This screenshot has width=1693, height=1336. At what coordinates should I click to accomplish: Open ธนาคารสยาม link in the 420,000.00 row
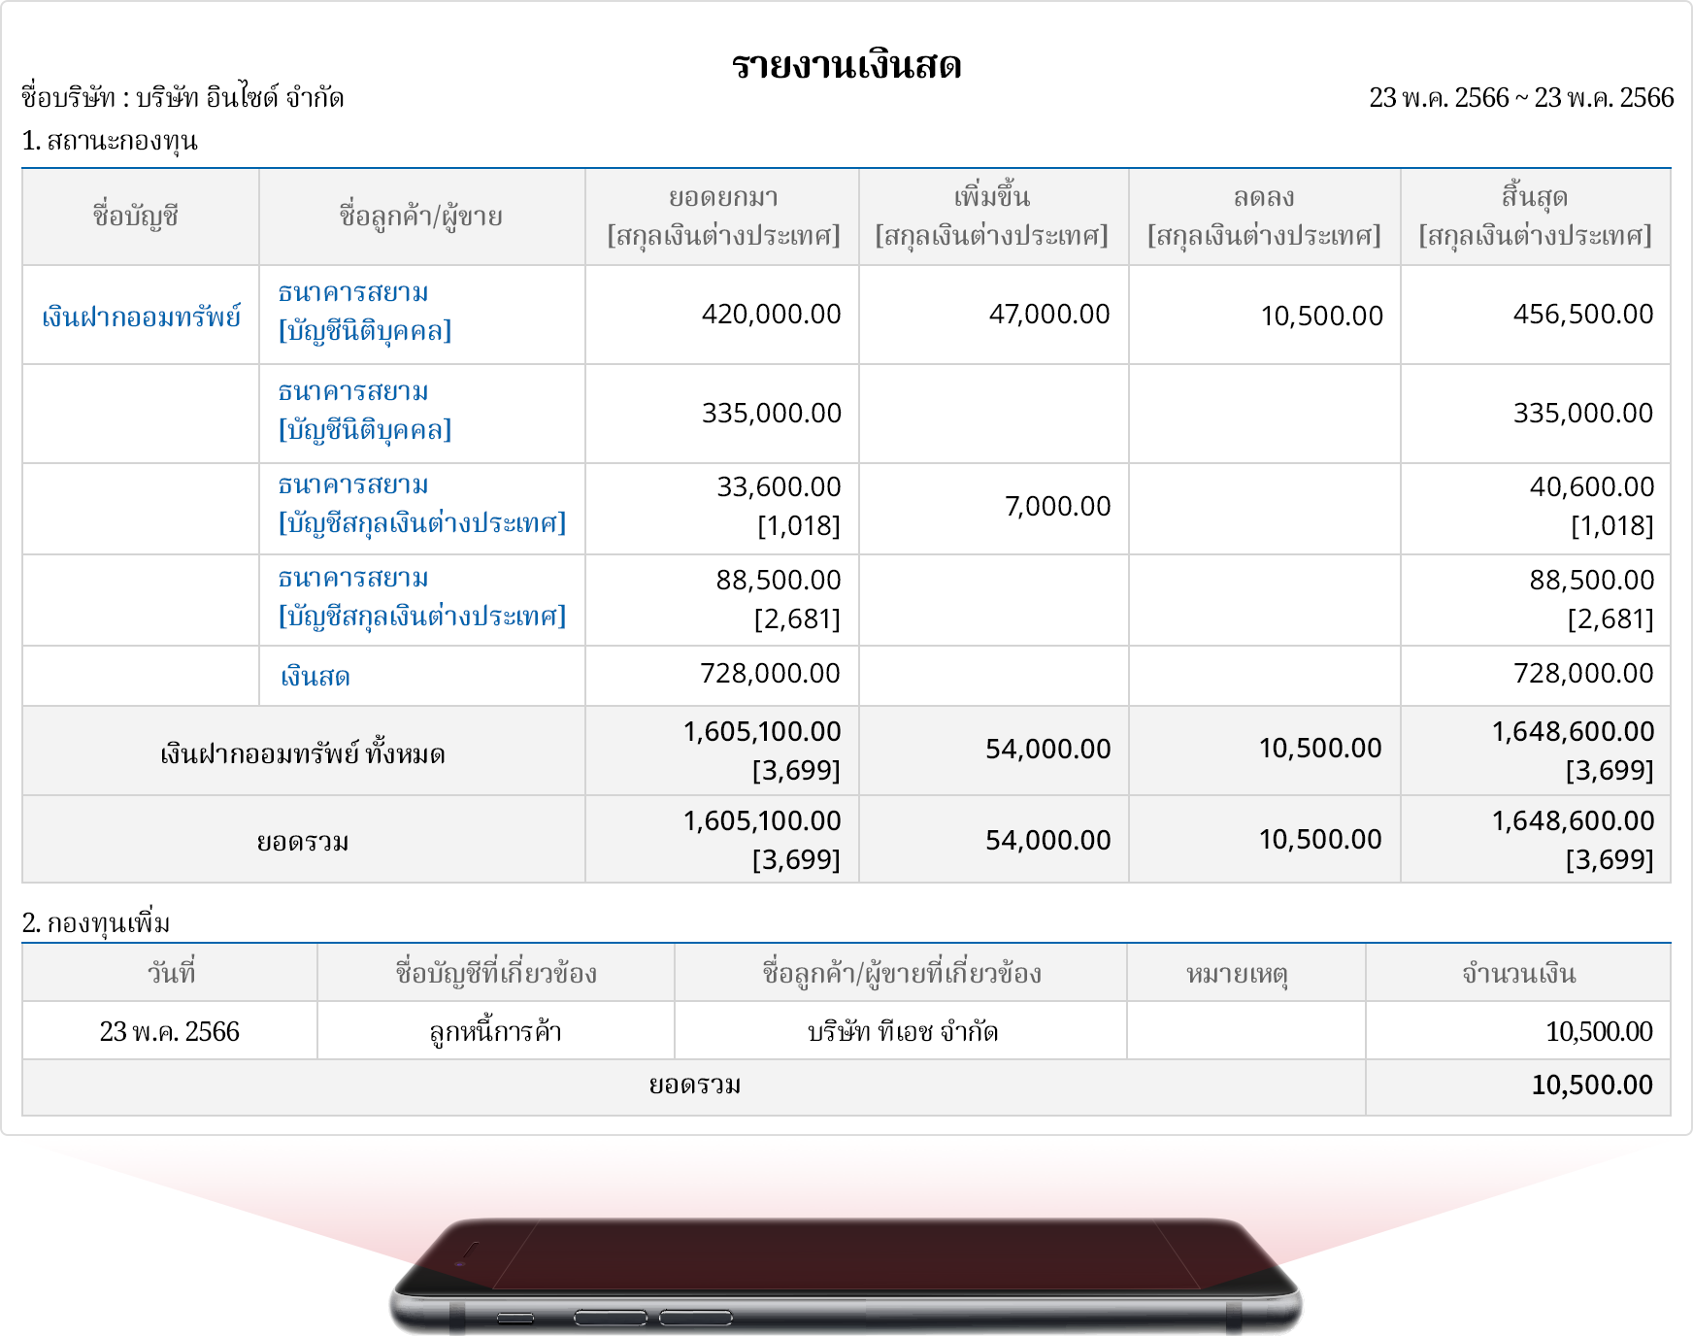tap(353, 292)
